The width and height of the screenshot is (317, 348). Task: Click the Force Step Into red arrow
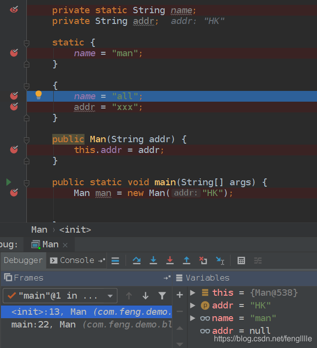[170, 261]
